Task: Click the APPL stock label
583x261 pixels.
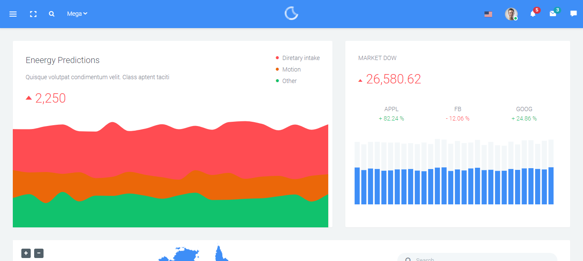Action: pos(391,109)
